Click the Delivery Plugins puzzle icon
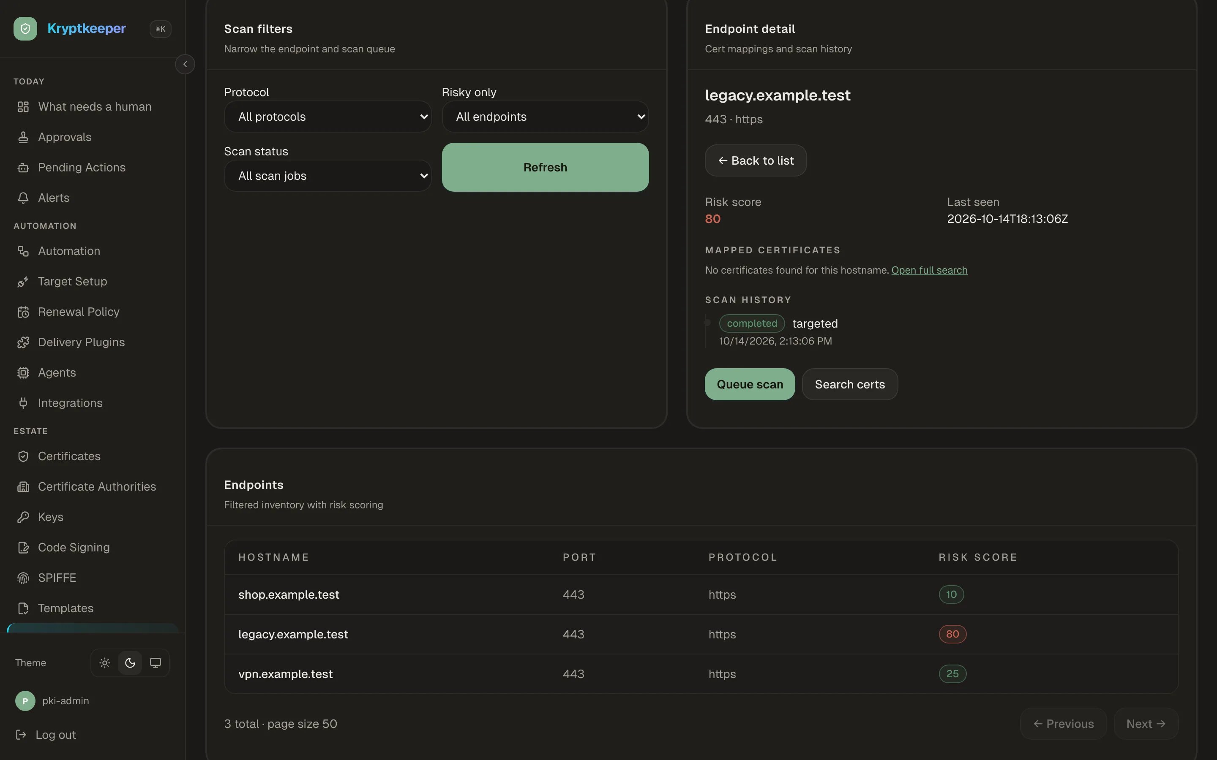Image resolution: width=1217 pixels, height=760 pixels. (23, 342)
